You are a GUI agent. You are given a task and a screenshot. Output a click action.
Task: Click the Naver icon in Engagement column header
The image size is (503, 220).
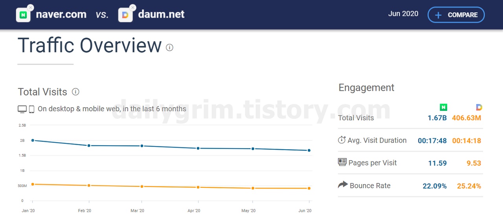443,107
